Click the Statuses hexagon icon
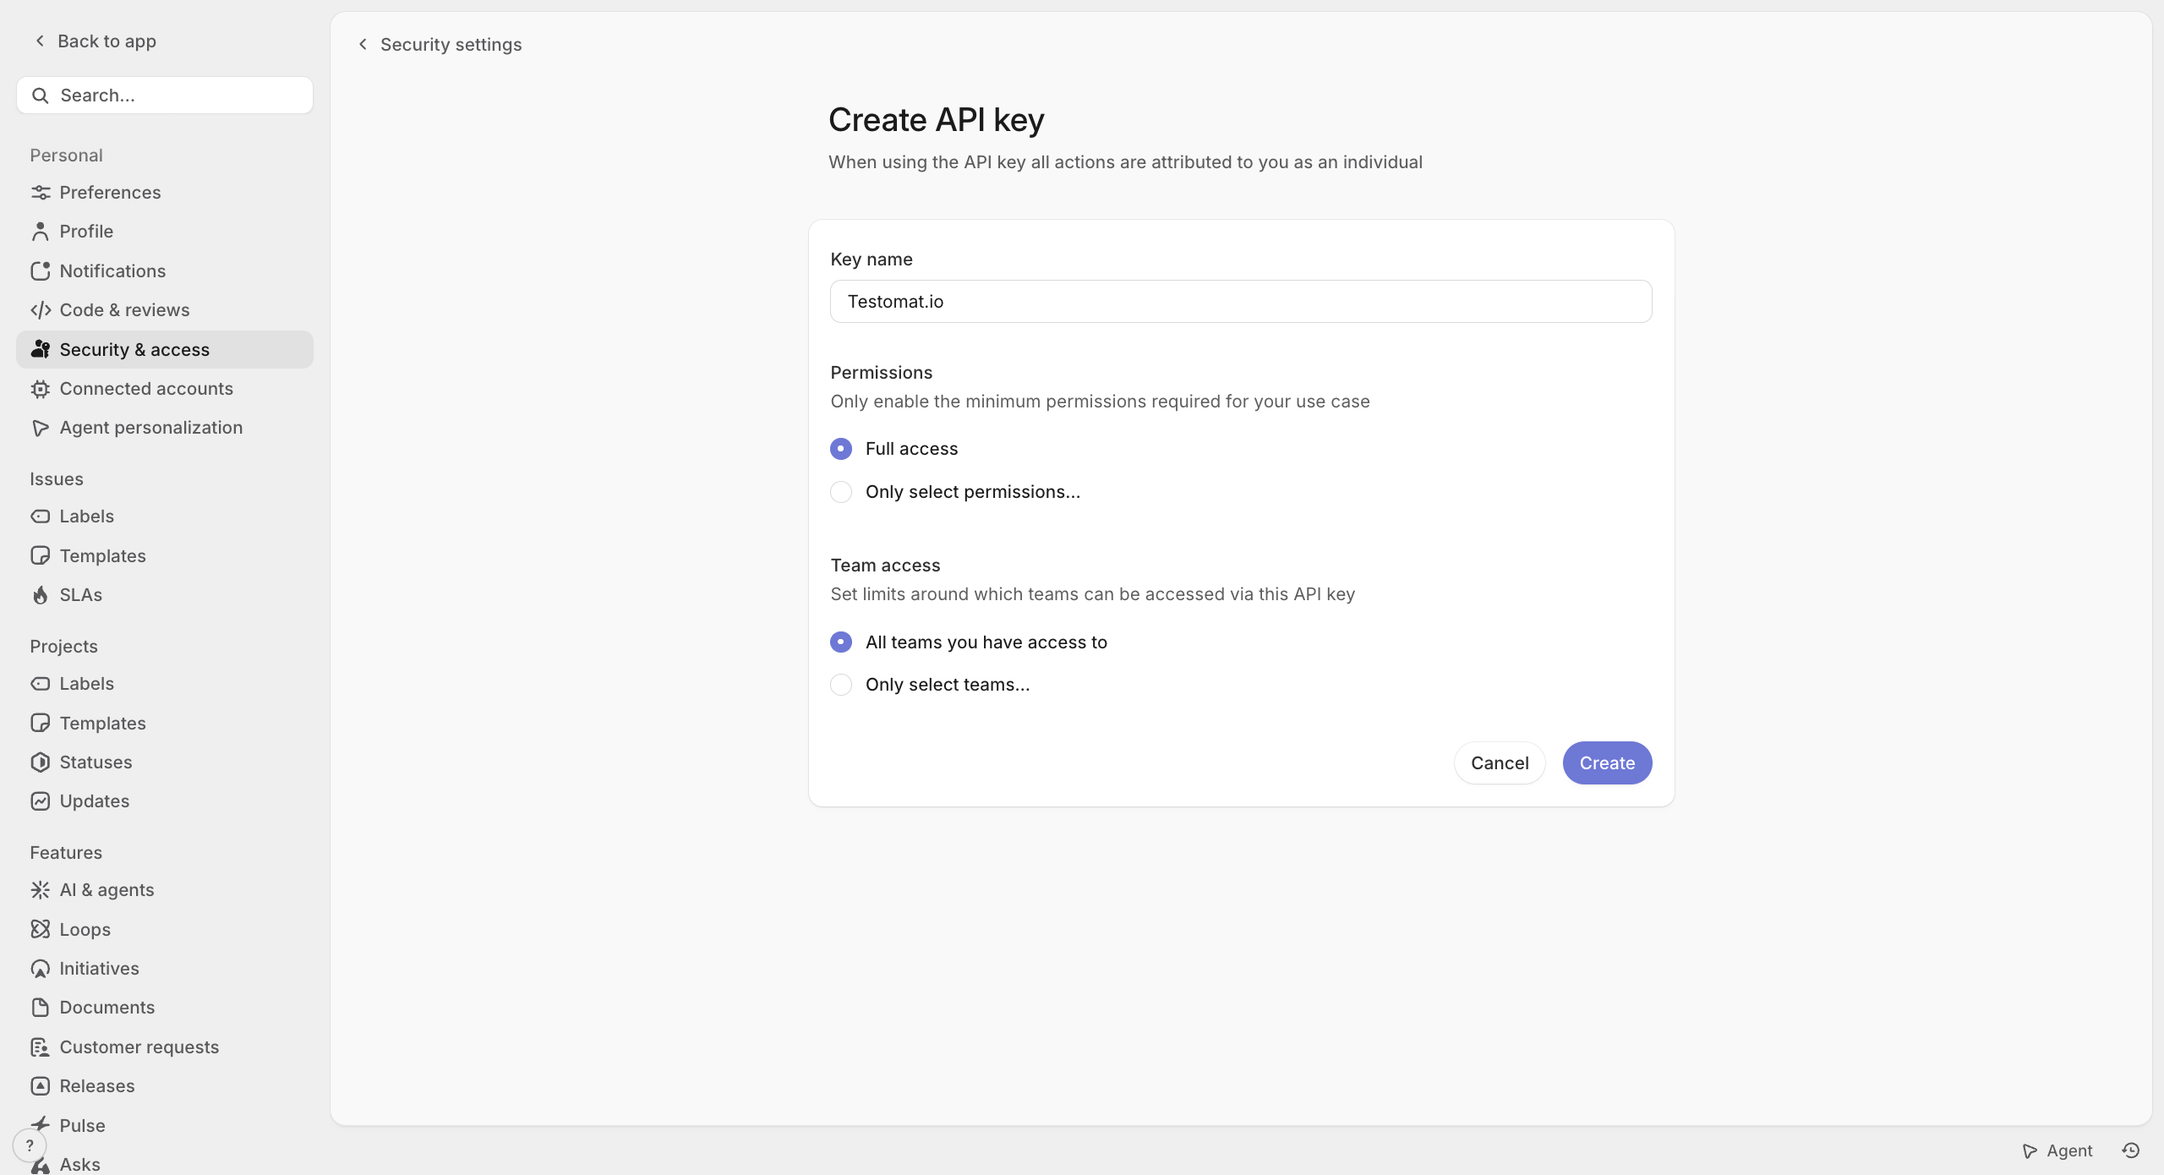Viewport: 2164px width, 1175px height. (x=41, y=762)
